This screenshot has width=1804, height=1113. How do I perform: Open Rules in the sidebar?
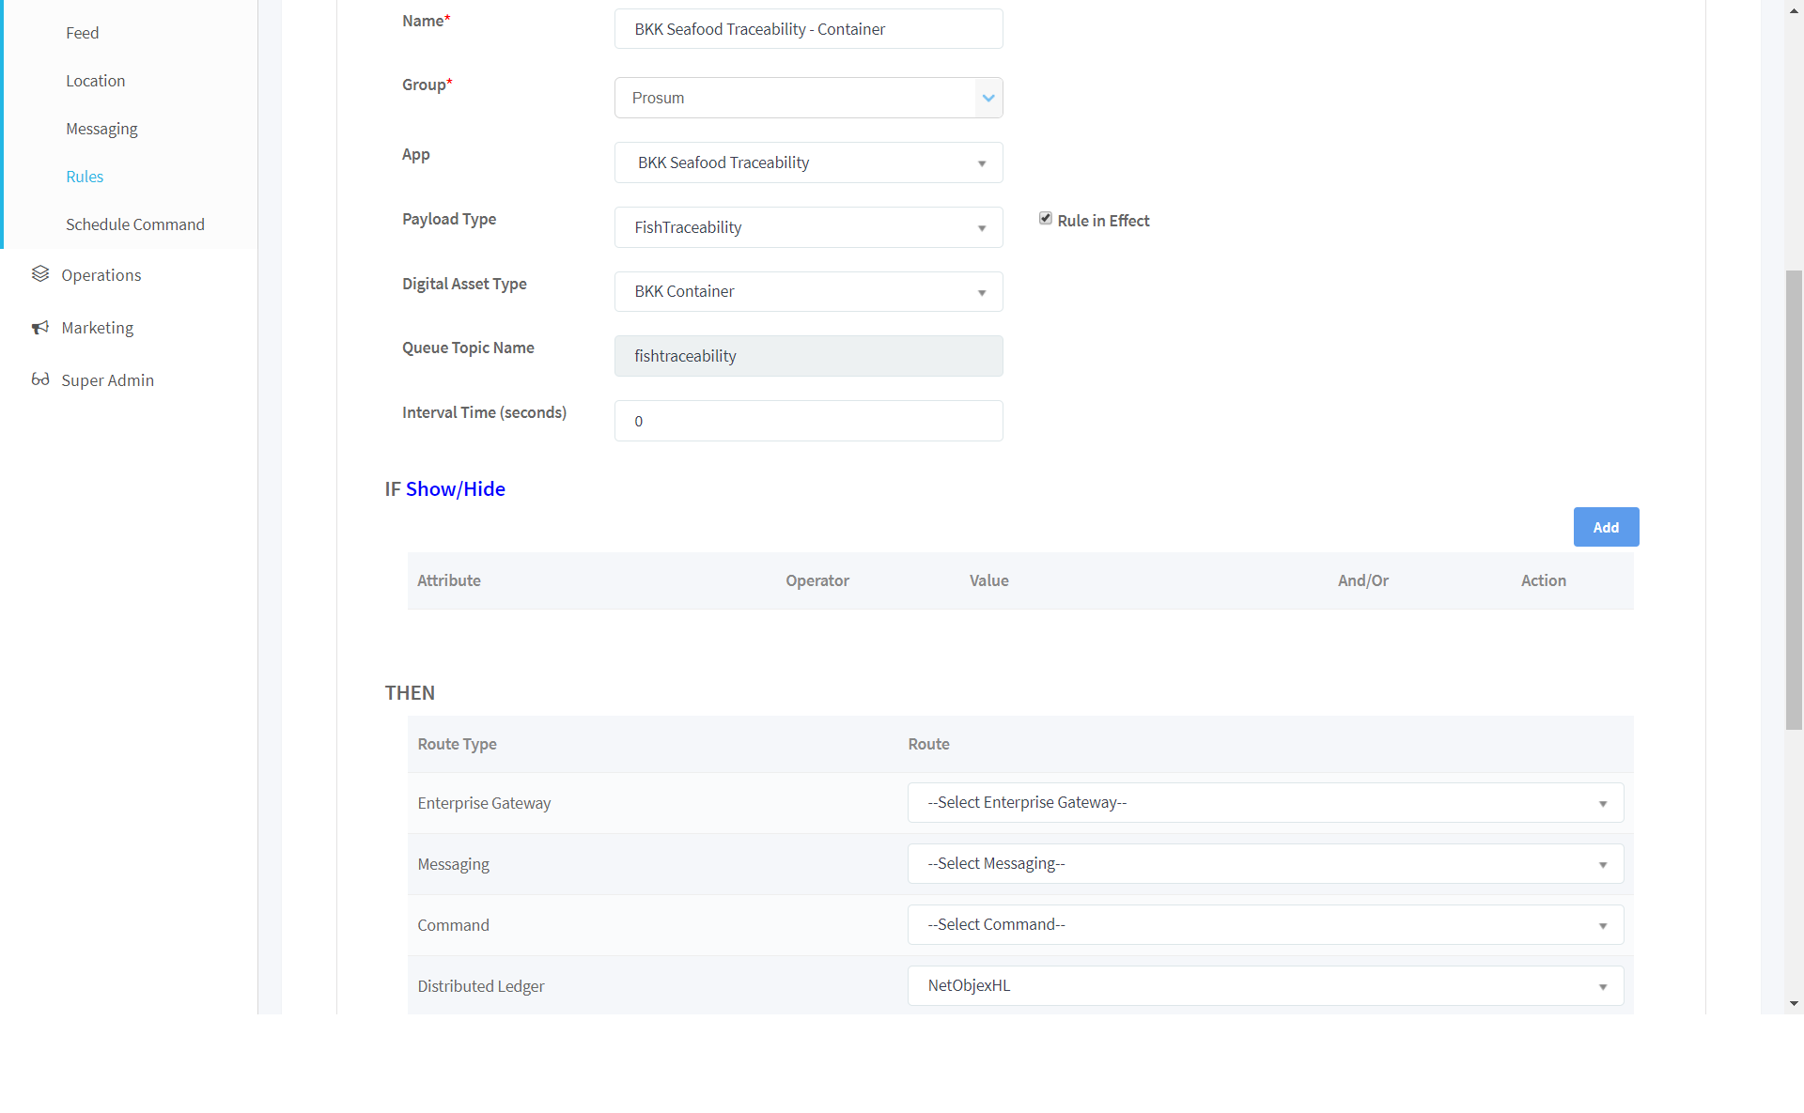[85, 177]
